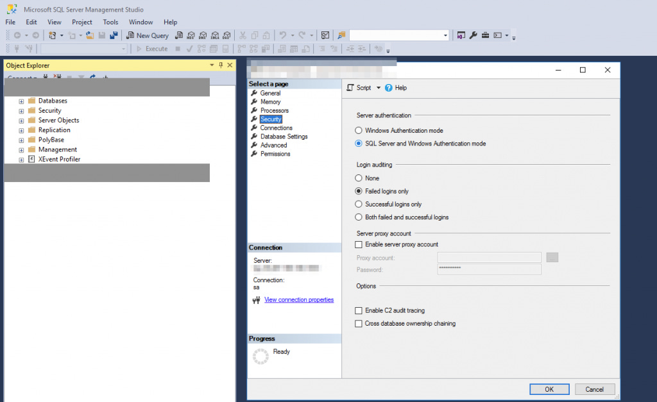Open the View menu
Screen dimensions: 657x402
pyautogui.click(x=54, y=22)
